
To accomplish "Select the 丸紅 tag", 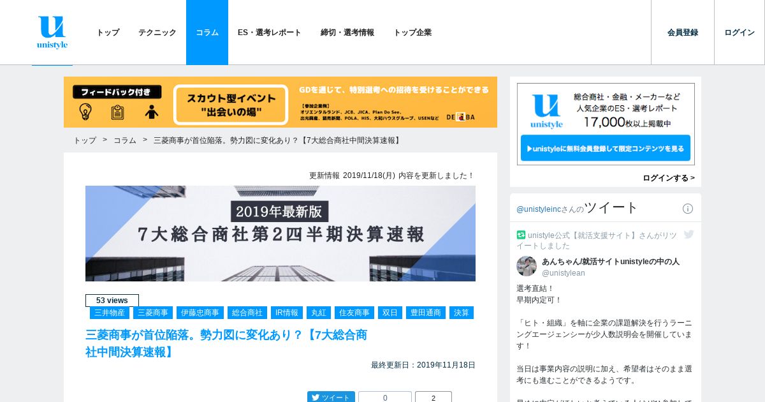I will pyautogui.click(x=319, y=313).
